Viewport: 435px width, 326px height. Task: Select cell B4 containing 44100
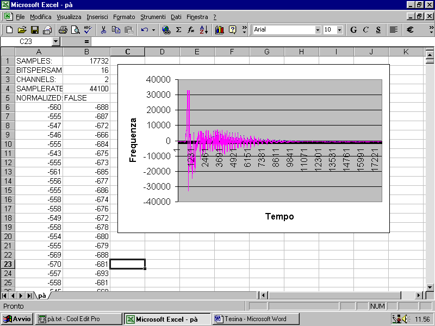click(x=86, y=89)
